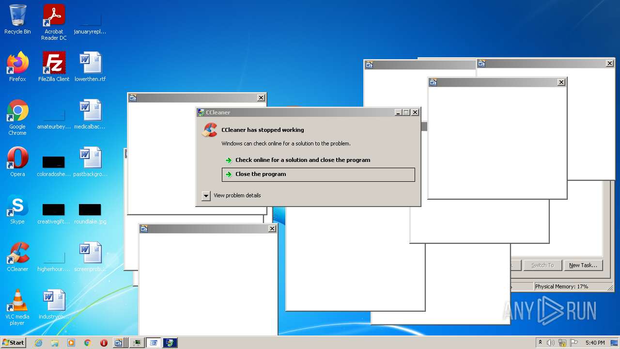Close the CCleaner error dialog

click(x=415, y=112)
